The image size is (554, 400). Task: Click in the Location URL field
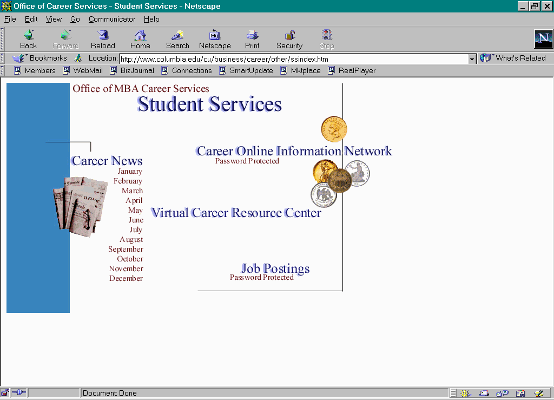click(292, 59)
